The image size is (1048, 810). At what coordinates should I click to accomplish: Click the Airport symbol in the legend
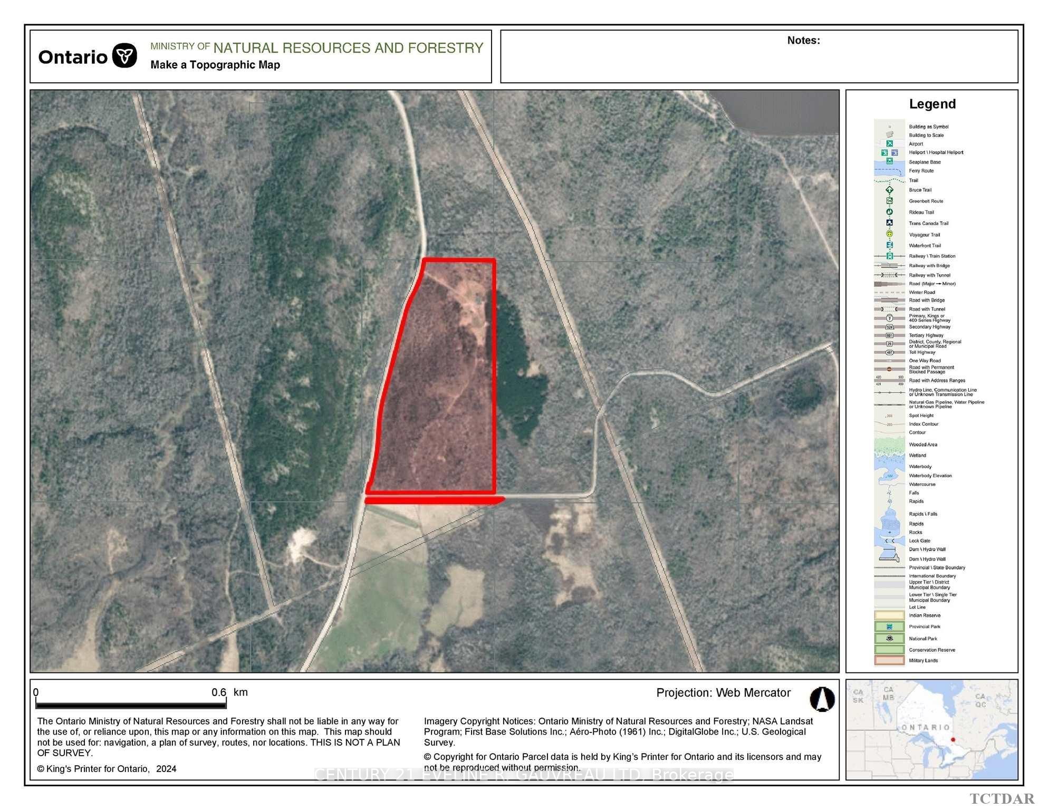(889, 143)
